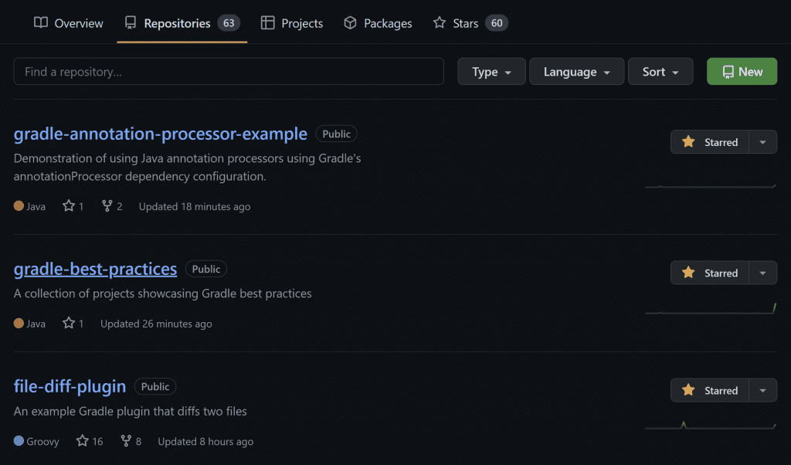Viewport: 791px width, 465px height.
Task: Click the Projects table icon
Action: (268, 23)
